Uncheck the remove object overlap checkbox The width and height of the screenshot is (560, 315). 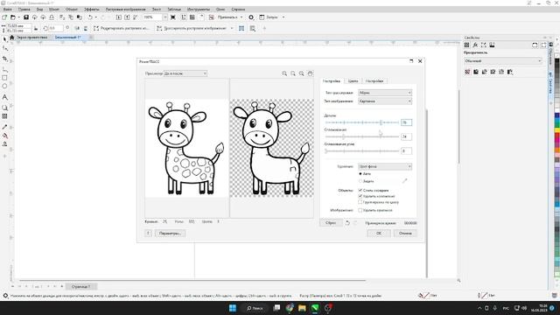click(360, 196)
